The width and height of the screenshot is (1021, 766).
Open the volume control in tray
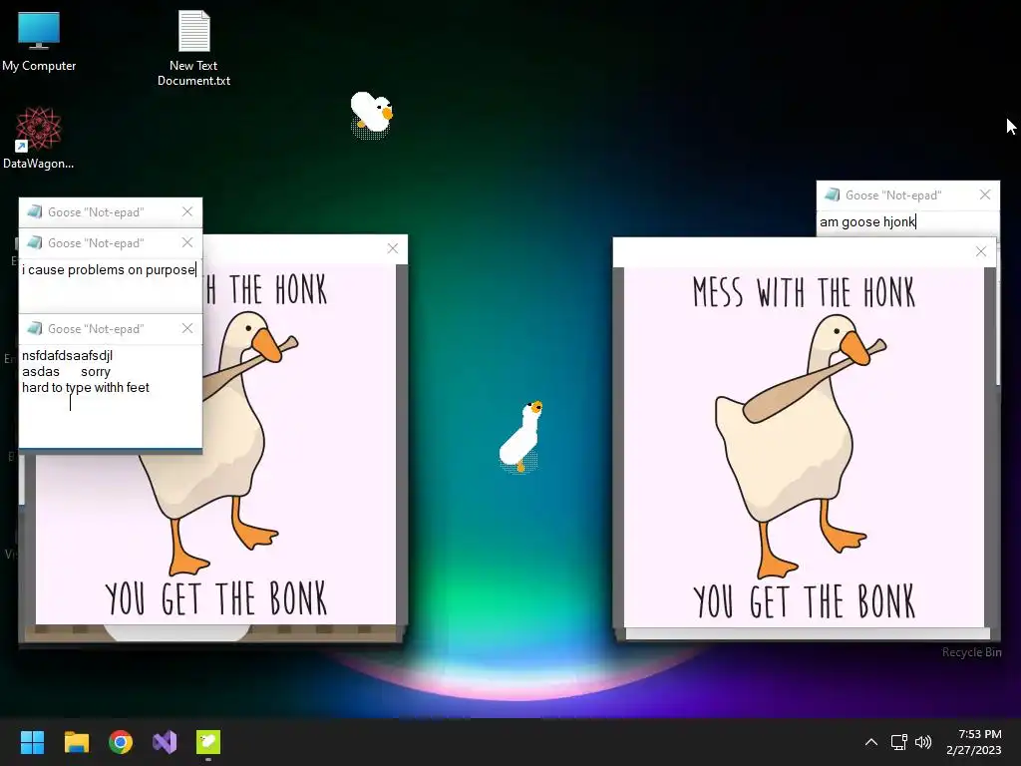923,742
